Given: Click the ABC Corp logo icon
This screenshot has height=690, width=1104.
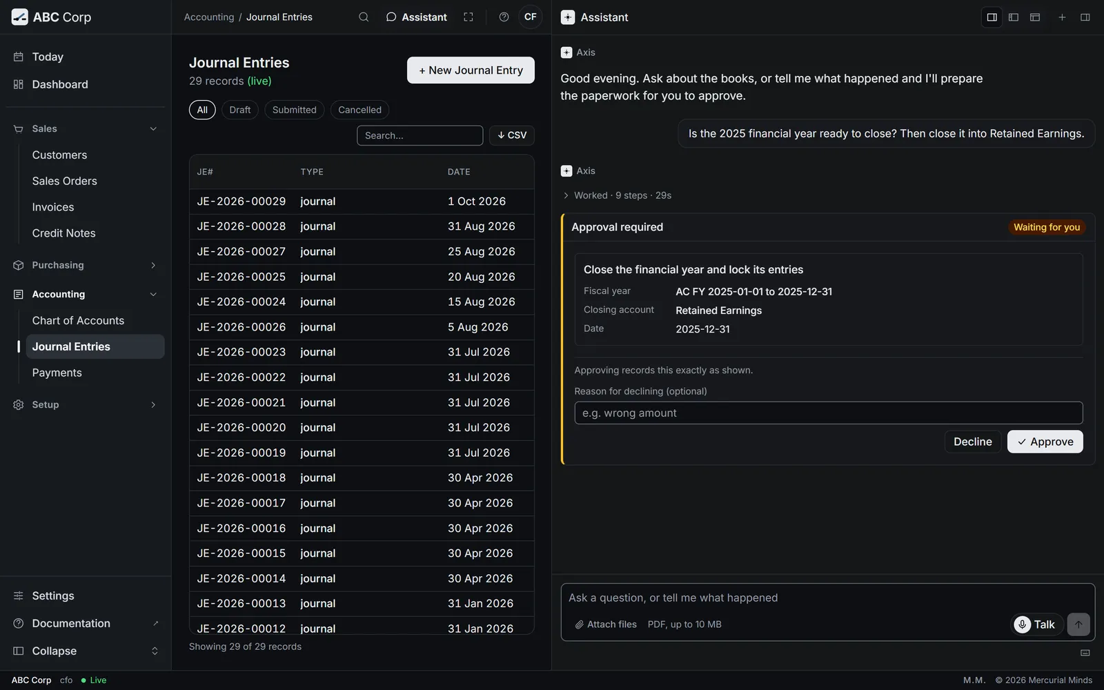Looking at the screenshot, I should click(19, 17).
